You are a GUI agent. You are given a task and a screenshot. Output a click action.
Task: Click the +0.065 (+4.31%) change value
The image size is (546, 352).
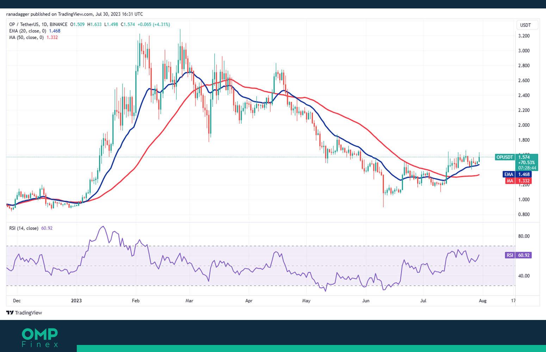(x=154, y=24)
